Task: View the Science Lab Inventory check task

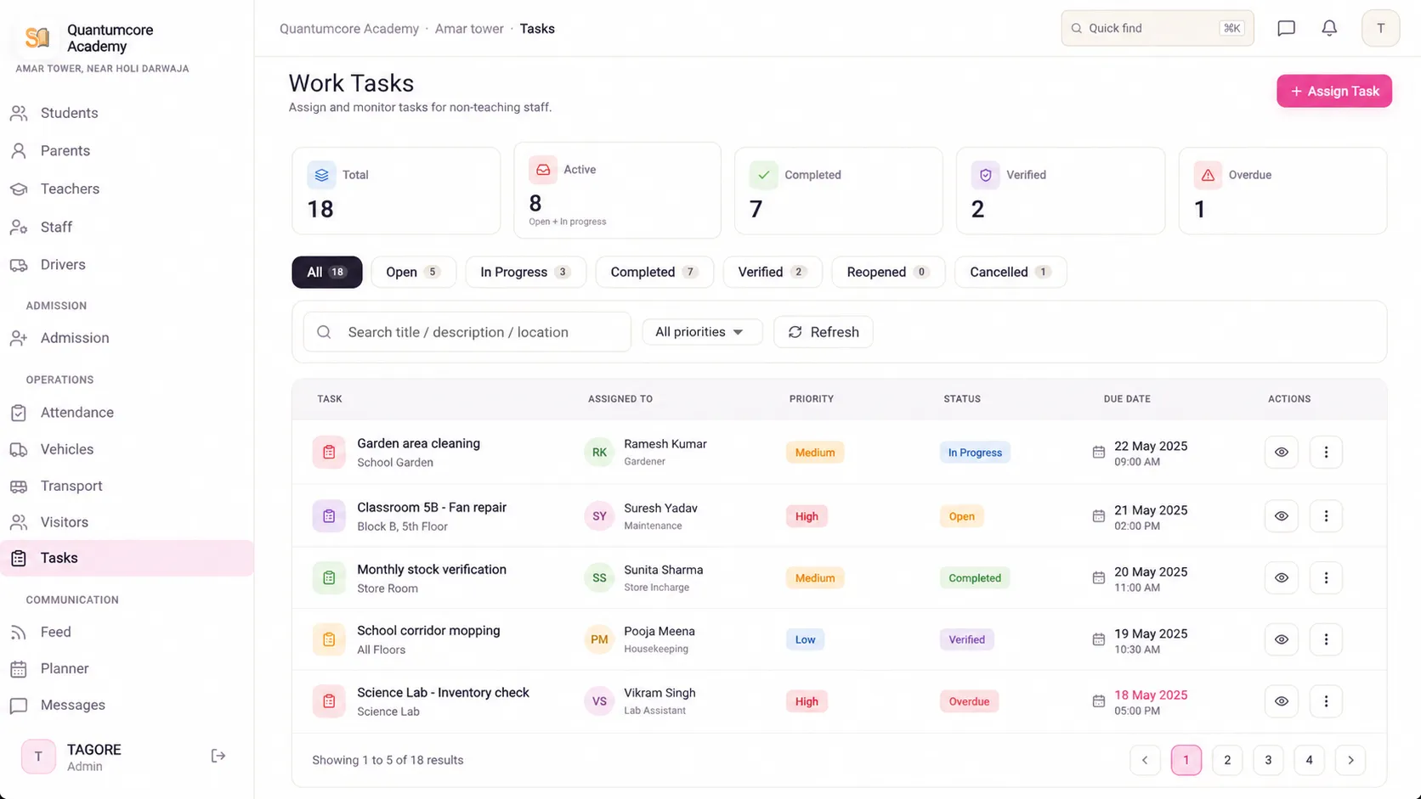Action: [1281, 701]
